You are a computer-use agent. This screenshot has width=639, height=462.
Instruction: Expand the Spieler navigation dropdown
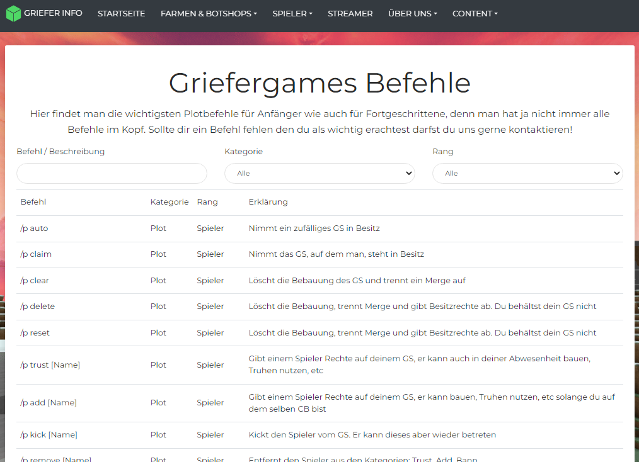[292, 13]
